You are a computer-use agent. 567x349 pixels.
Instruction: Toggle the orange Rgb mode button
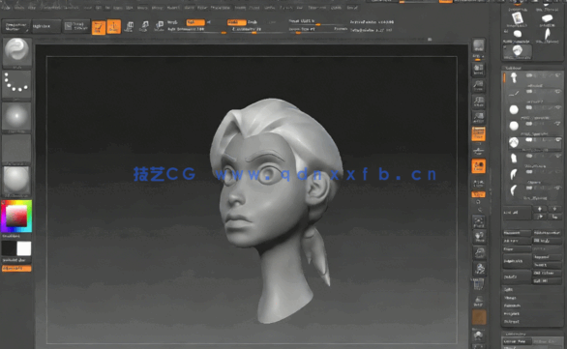(195, 22)
